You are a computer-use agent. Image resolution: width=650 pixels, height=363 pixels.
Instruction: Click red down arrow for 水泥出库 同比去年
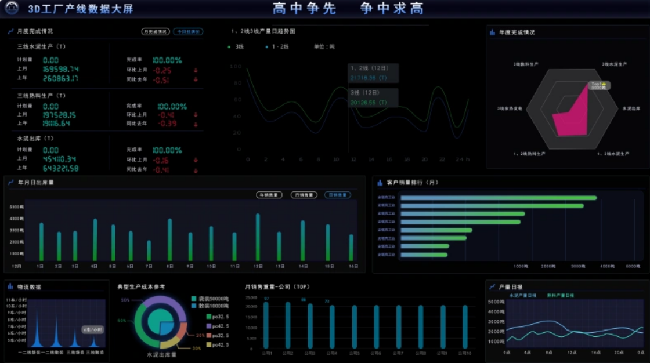click(196, 170)
